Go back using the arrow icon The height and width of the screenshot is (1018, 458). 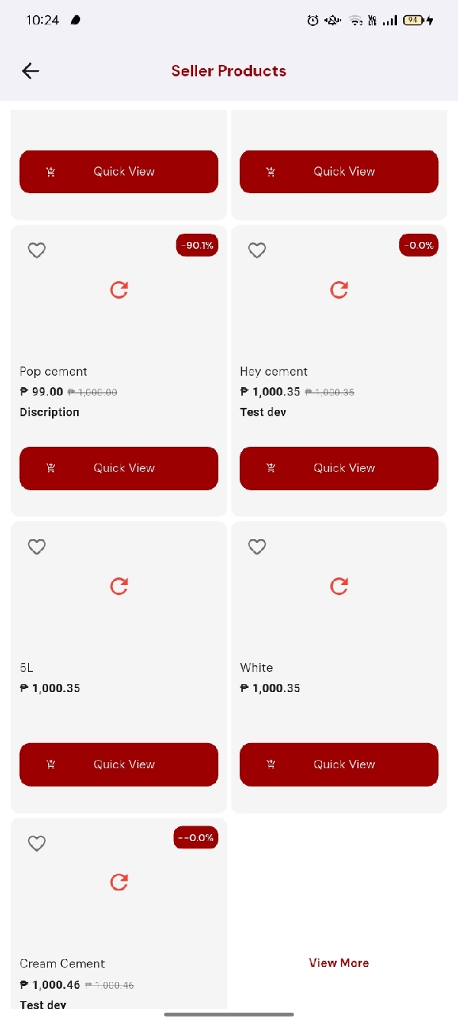click(x=31, y=71)
